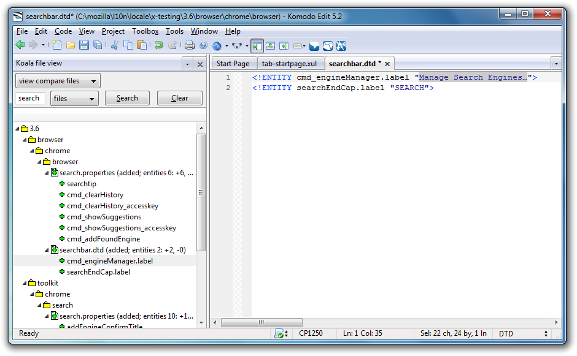Open the Edit menu
This screenshot has height=356, width=577.
pyautogui.click(x=41, y=31)
